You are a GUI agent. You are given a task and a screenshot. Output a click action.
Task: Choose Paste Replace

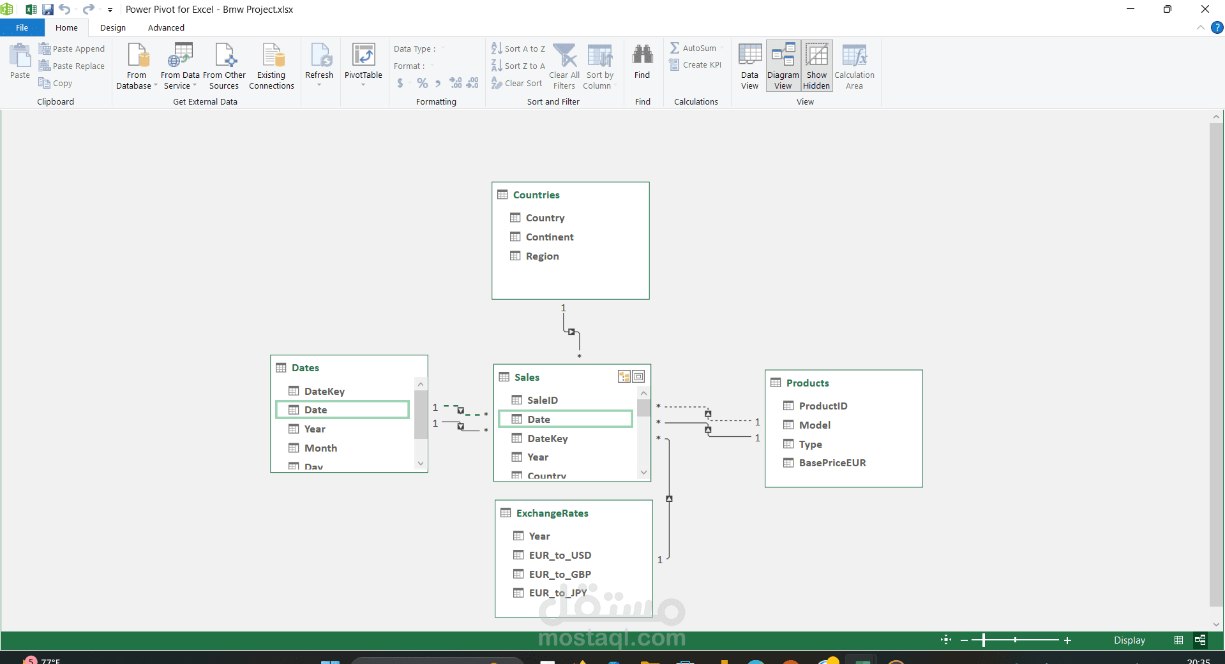pos(71,66)
